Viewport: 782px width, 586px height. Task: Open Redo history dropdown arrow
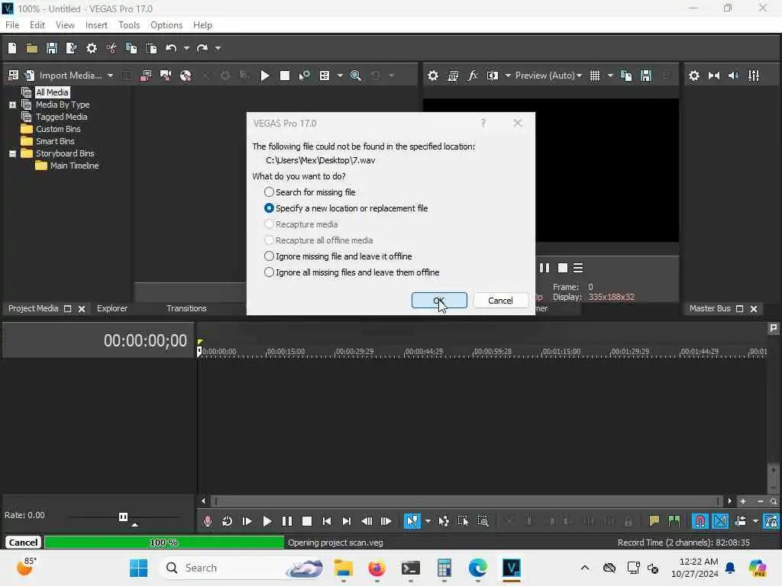pos(218,48)
